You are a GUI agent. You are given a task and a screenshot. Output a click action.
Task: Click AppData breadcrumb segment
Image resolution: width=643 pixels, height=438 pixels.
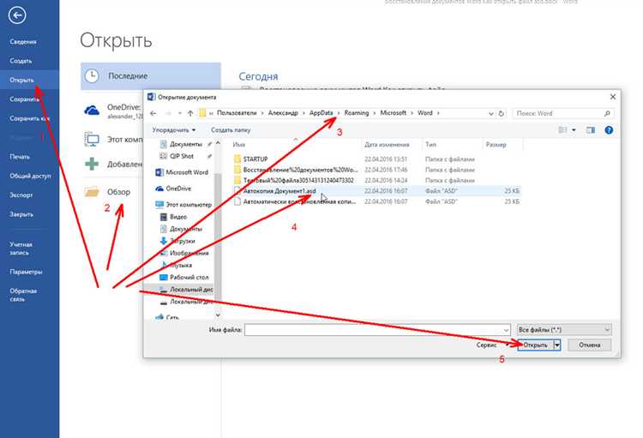[x=321, y=113]
